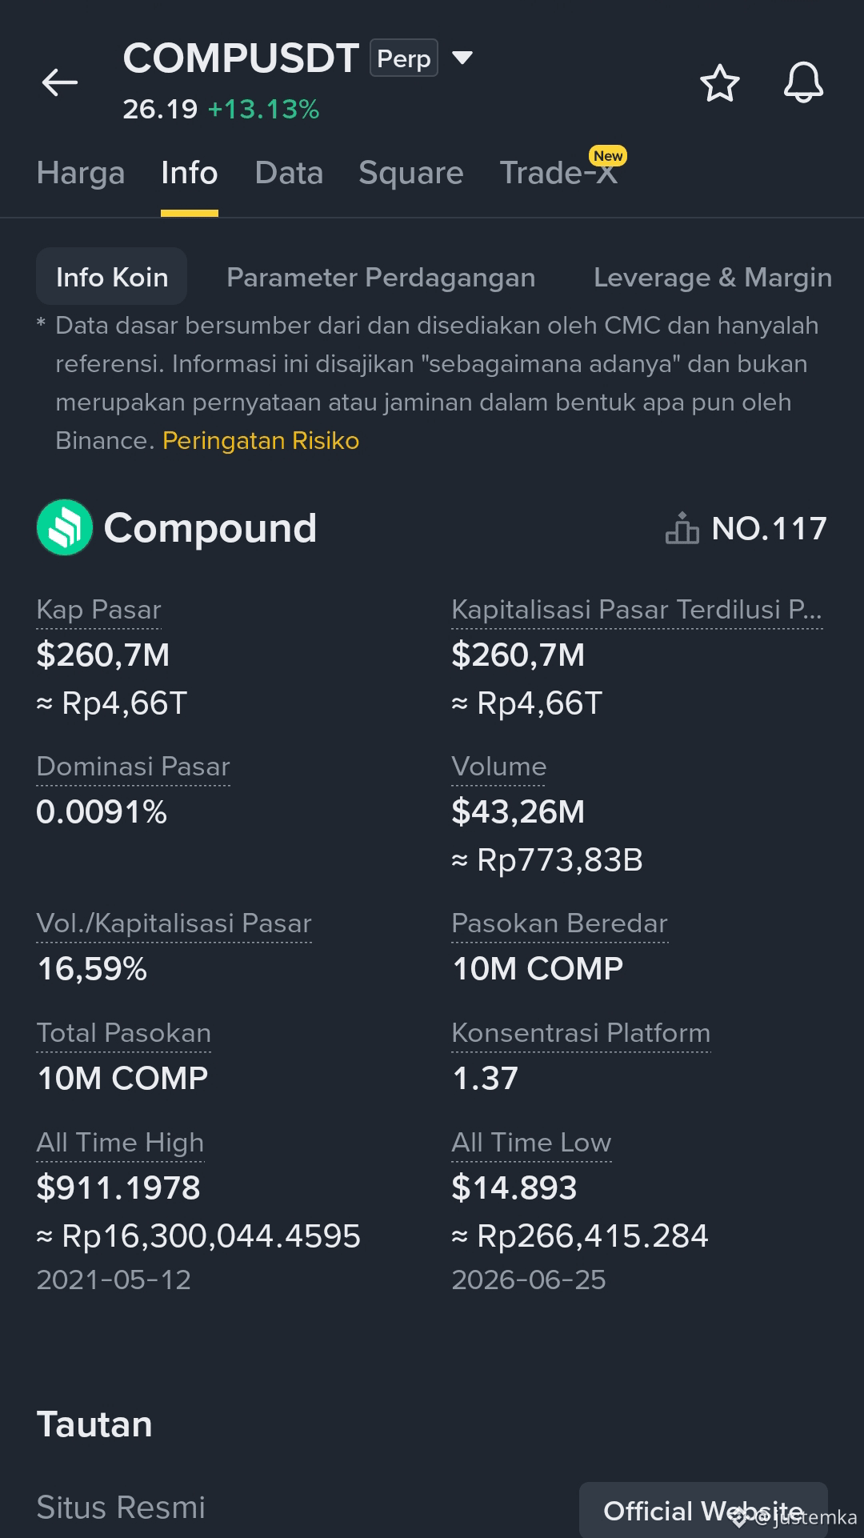Click the Official Website button
Viewport: 864px width, 1538px height.
pos(703,1510)
